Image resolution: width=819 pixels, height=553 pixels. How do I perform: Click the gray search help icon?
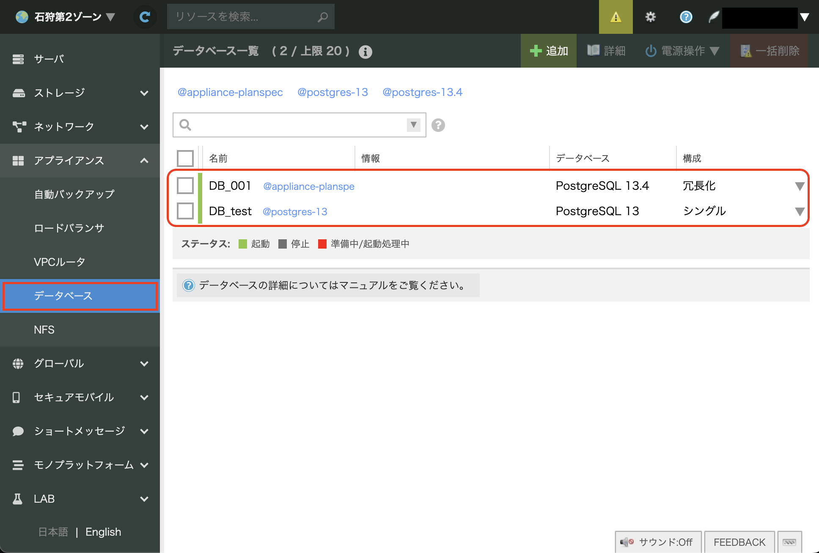[438, 125]
